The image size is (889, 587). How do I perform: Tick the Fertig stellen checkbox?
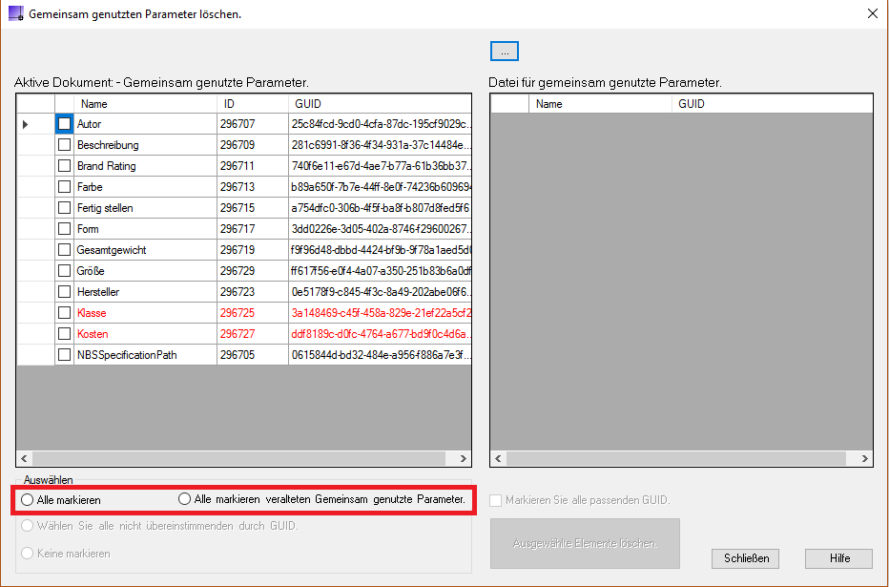(x=65, y=207)
